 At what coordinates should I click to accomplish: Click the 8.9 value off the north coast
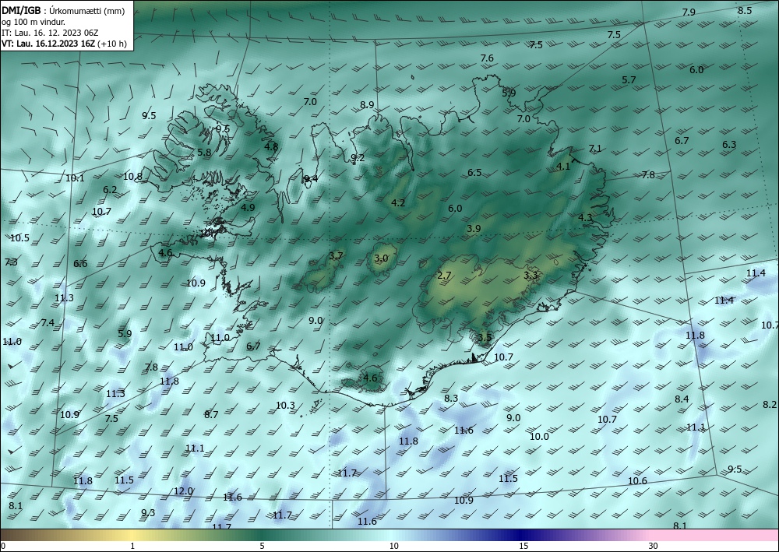tap(367, 105)
